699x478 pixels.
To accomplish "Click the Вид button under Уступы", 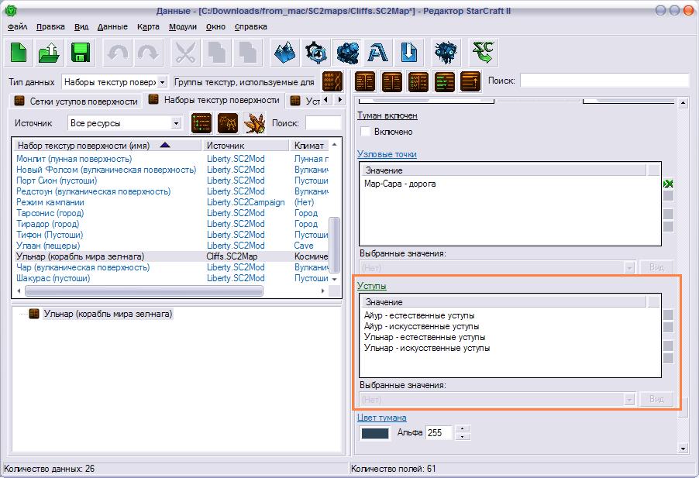I will point(656,399).
